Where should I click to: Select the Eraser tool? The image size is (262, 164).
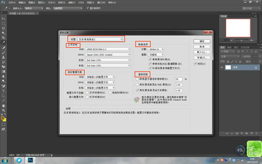3,66
